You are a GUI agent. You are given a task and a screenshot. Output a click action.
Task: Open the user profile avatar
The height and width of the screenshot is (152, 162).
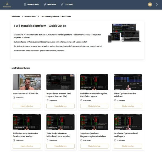150,4
